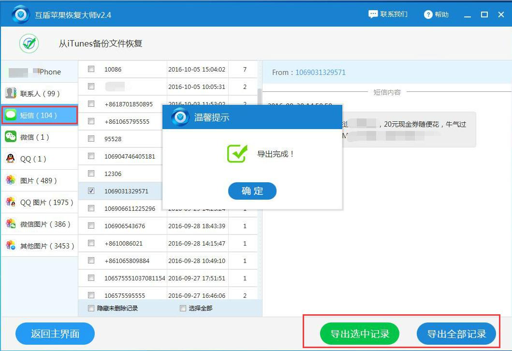
Task: Click the QQ penguin icon in sidebar
Action: (11, 158)
